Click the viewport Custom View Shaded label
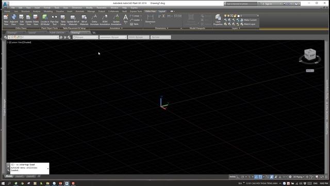This screenshot has width=330, height=186. 20,42
